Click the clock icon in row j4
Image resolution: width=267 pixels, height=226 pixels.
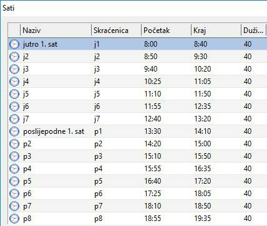(14, 82)
